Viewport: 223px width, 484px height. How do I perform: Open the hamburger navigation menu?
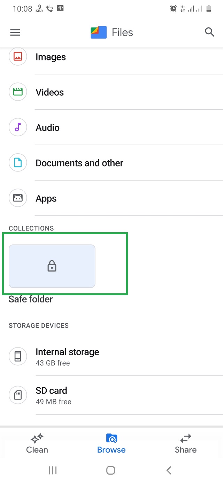coord(15,32)
